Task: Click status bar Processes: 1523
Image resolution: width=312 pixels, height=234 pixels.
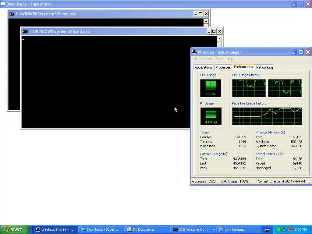Action: (x=203, y=181)
